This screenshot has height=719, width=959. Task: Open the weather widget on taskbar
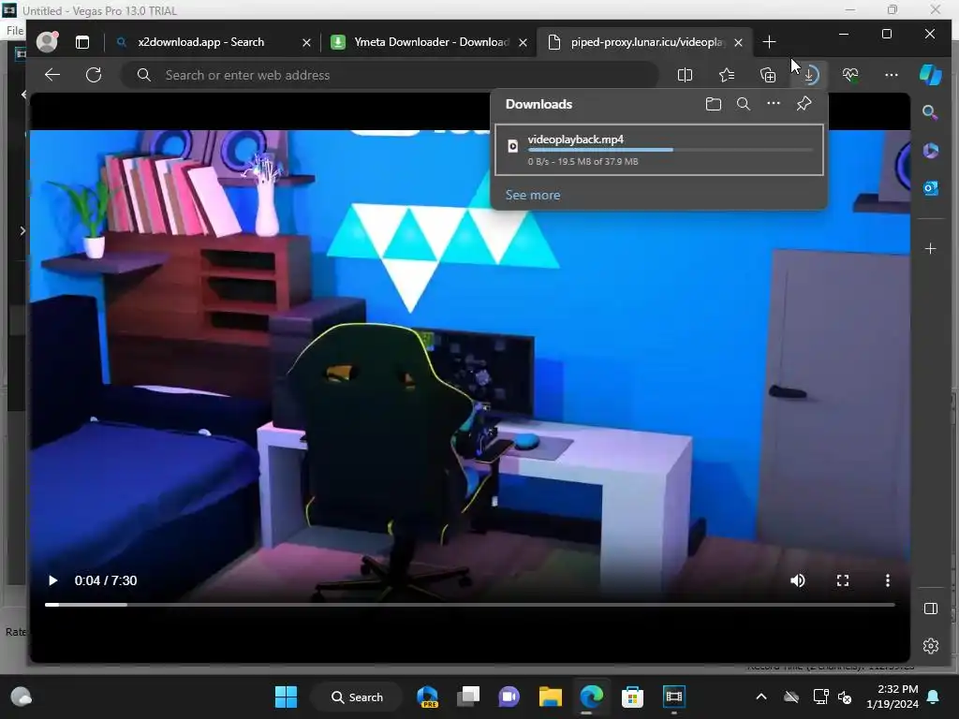[22, 697]
